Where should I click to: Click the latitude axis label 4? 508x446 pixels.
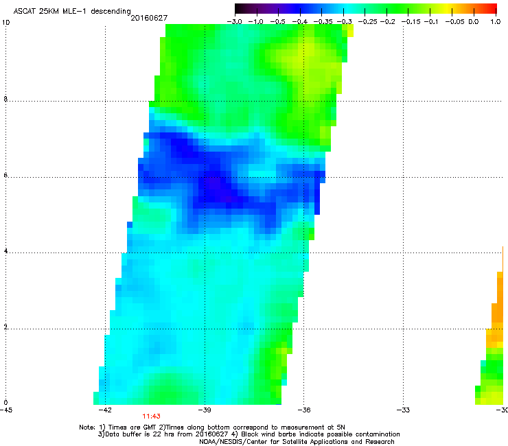pos(5,250)
